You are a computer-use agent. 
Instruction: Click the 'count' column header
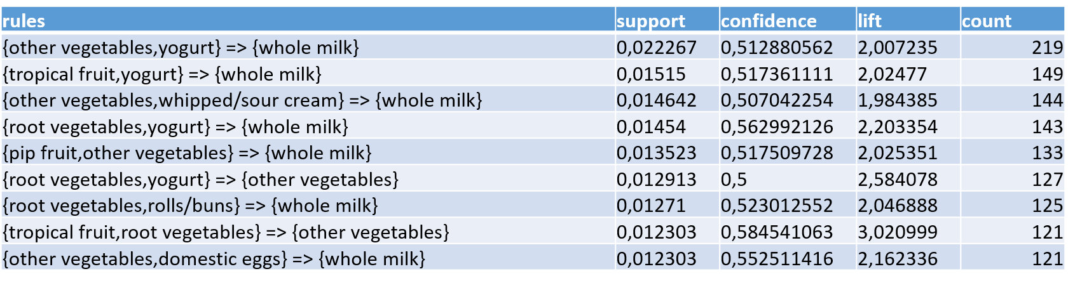(x=987, y=21)
